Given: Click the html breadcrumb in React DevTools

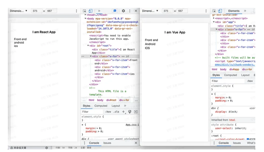Looking at the screenshot, I should (x=91, y=100).
